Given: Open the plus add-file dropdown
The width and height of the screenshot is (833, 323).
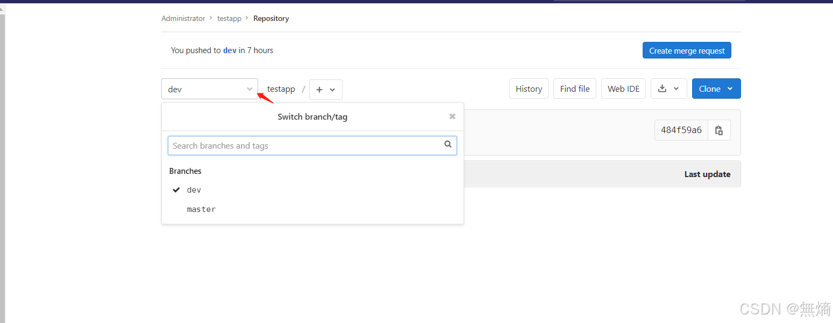Looking at the screenshot, I should click(326, 90).
